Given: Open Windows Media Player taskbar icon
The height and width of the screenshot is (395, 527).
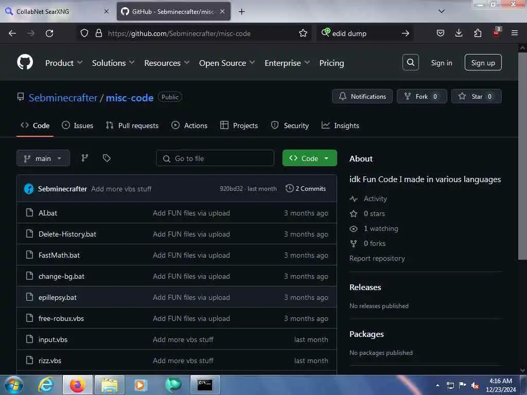Looking at the screenshot, I should click(x=140, y=385).
